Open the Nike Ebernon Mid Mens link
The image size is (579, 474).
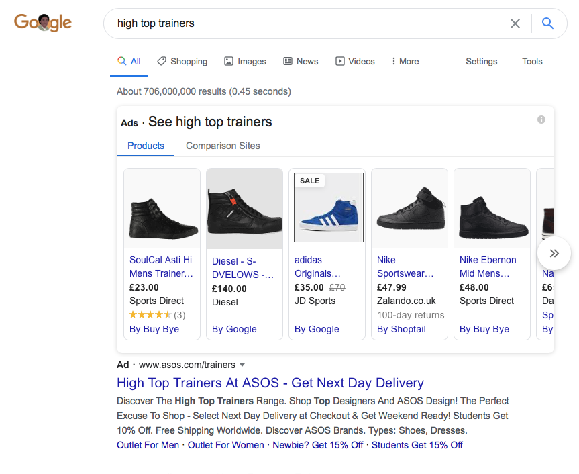tap(488, 267)
